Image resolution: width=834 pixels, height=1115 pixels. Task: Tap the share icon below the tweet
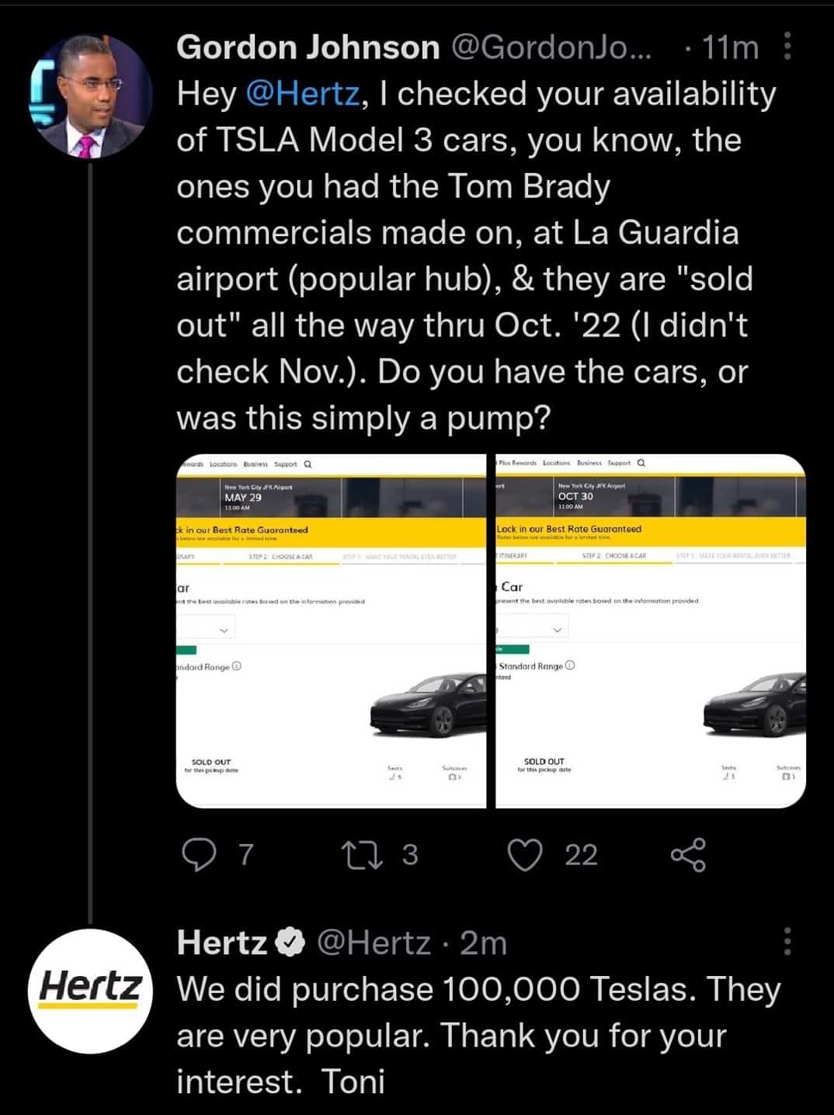(x=688, y=854)
